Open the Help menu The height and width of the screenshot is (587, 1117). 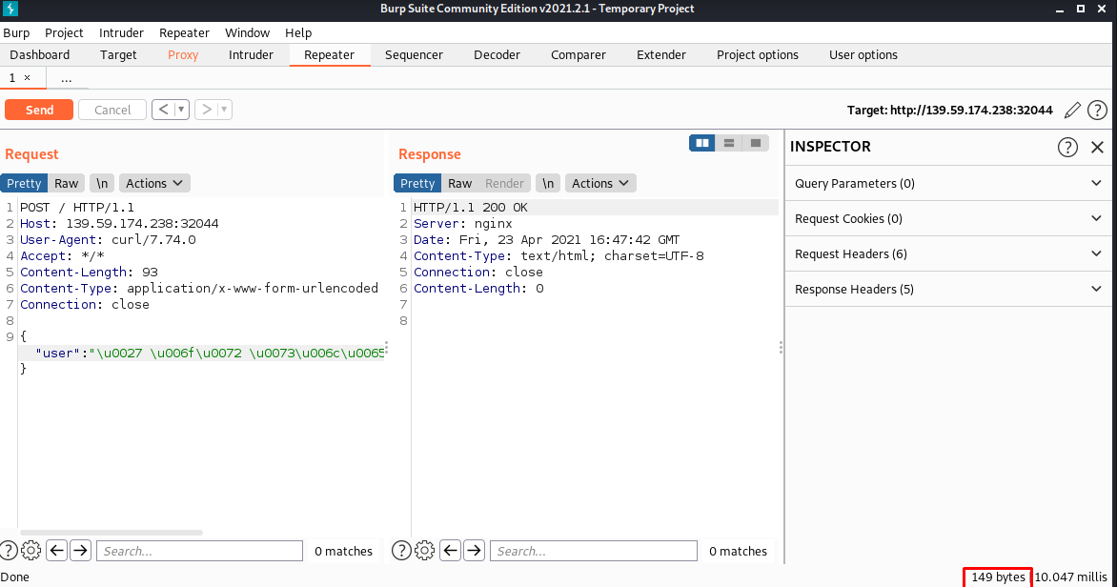pos(298,32)
